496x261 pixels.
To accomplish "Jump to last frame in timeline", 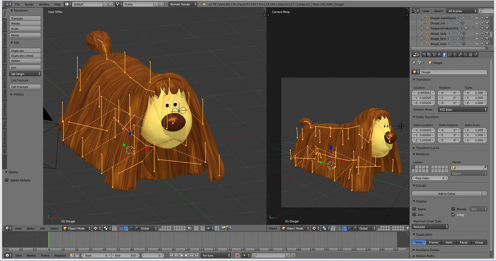I will pos(197,255).
